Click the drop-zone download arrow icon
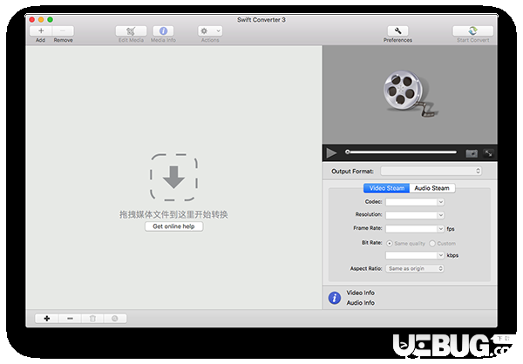Screen dimensions: 523x364 point(173,177)
